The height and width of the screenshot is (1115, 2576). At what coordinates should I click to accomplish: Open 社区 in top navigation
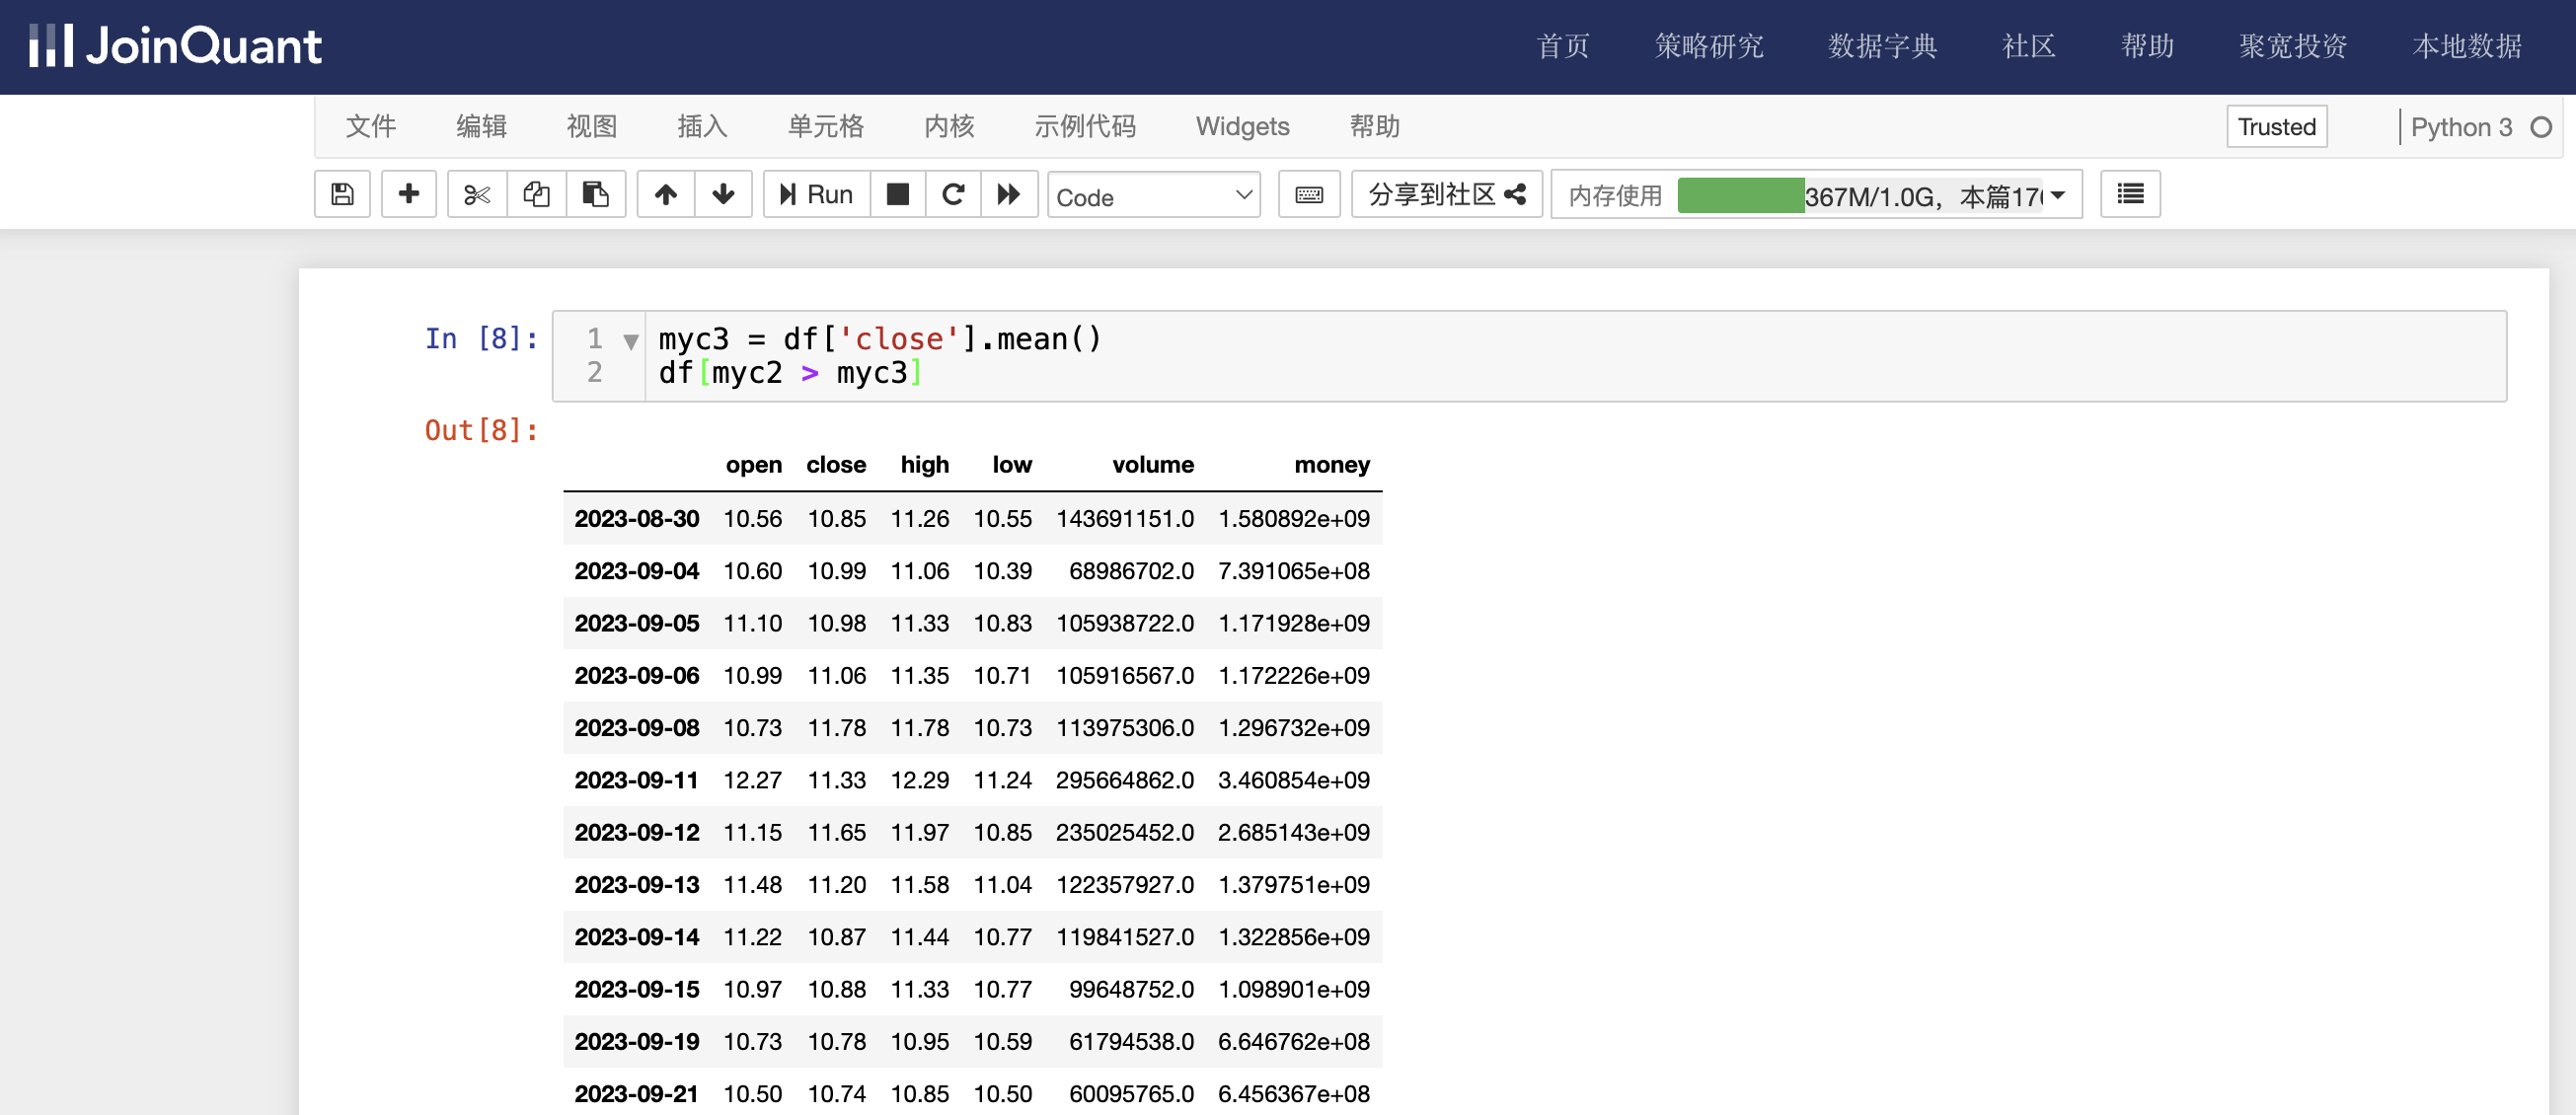(x=2028, y=46)
